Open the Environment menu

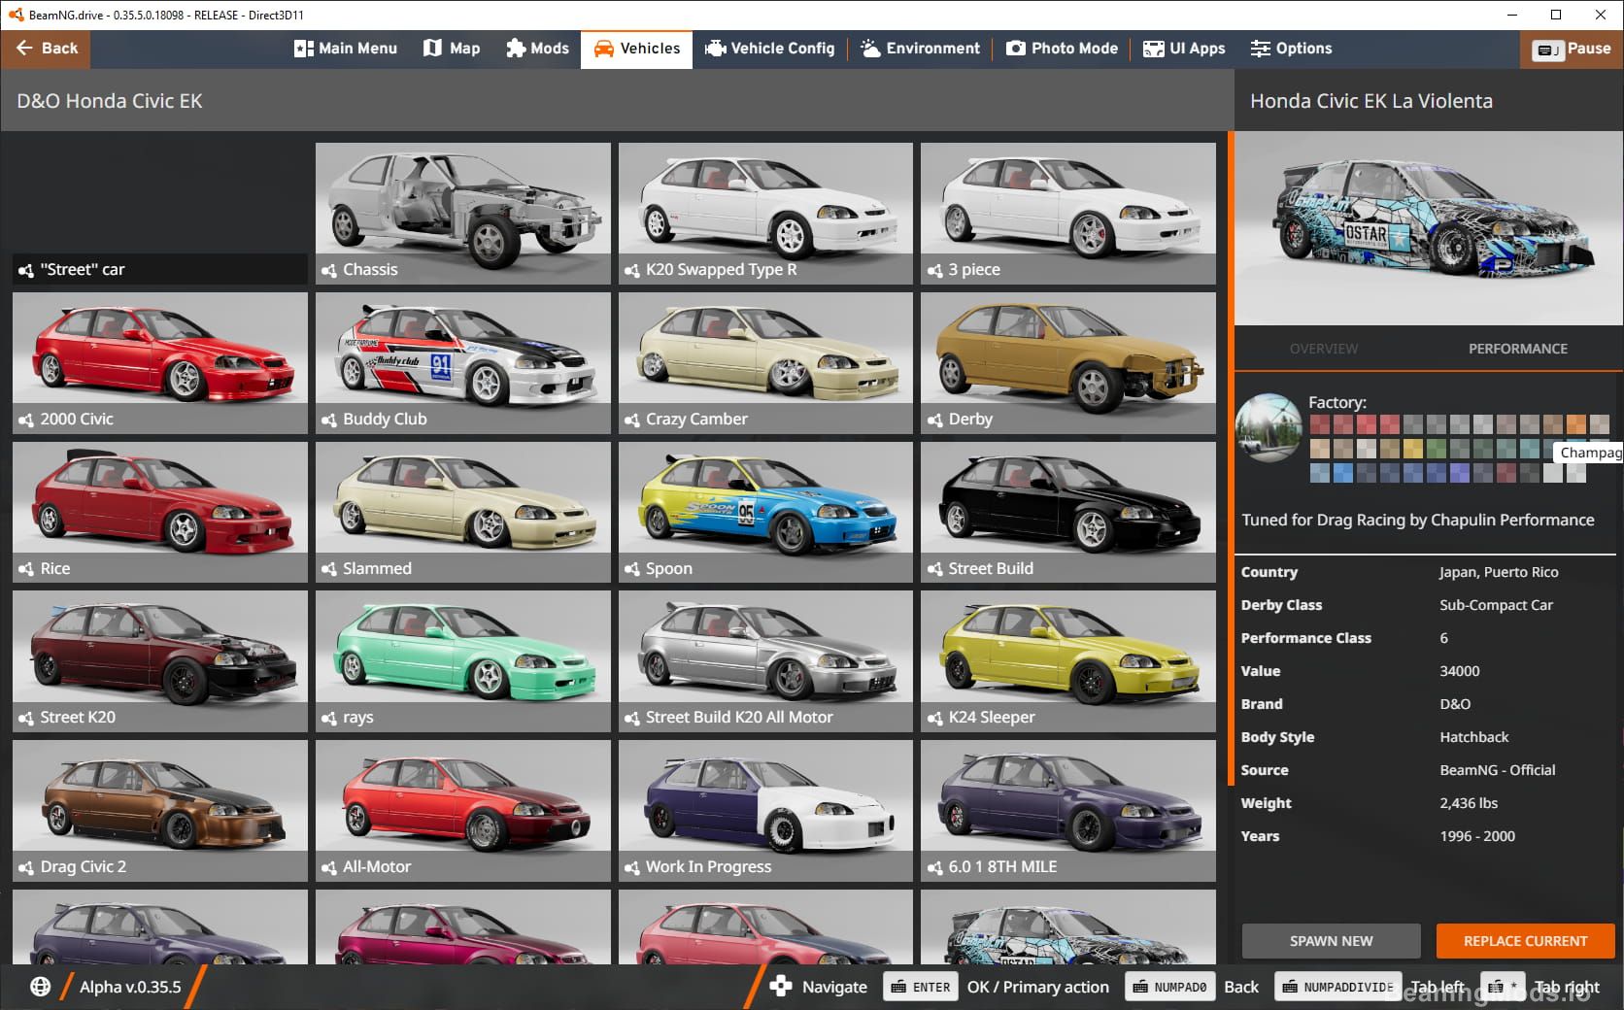coord(920,49)
